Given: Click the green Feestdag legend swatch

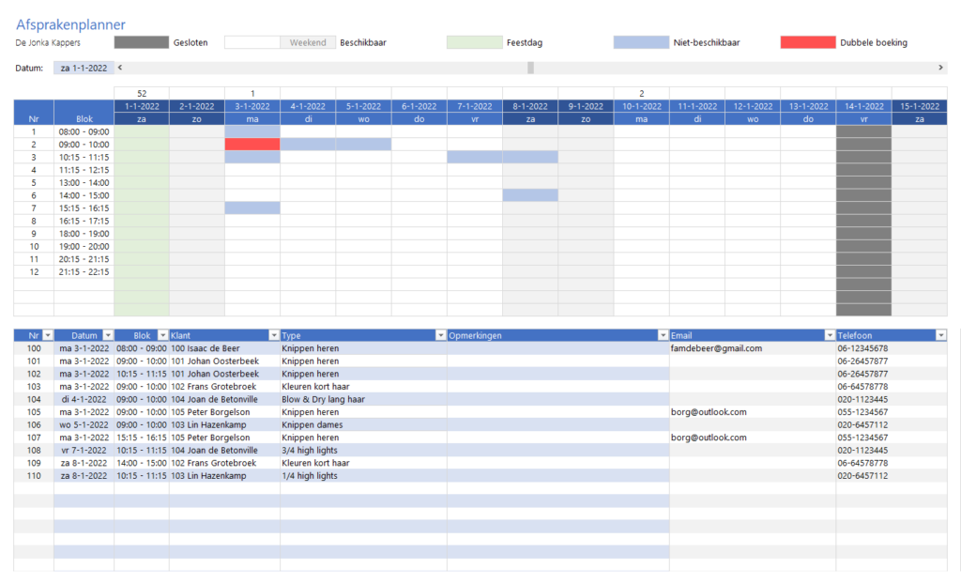Looking at the screenshot, I should (x=474, y=41).
